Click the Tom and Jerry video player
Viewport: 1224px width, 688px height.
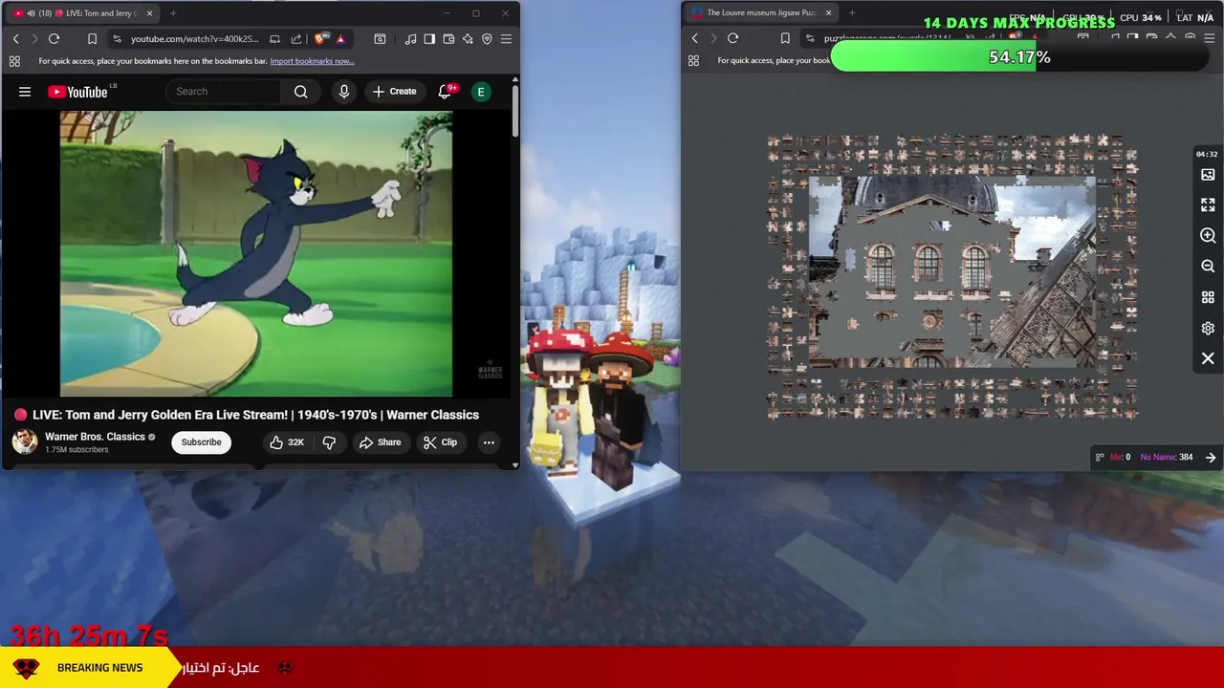(256, 253)
